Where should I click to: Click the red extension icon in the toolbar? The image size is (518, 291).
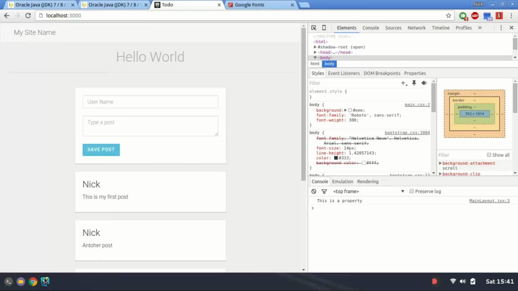coord(499,16)
